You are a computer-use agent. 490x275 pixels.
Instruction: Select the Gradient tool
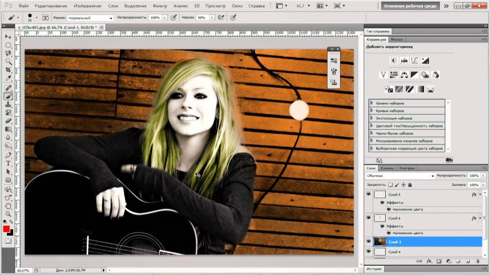click(8, 130)
